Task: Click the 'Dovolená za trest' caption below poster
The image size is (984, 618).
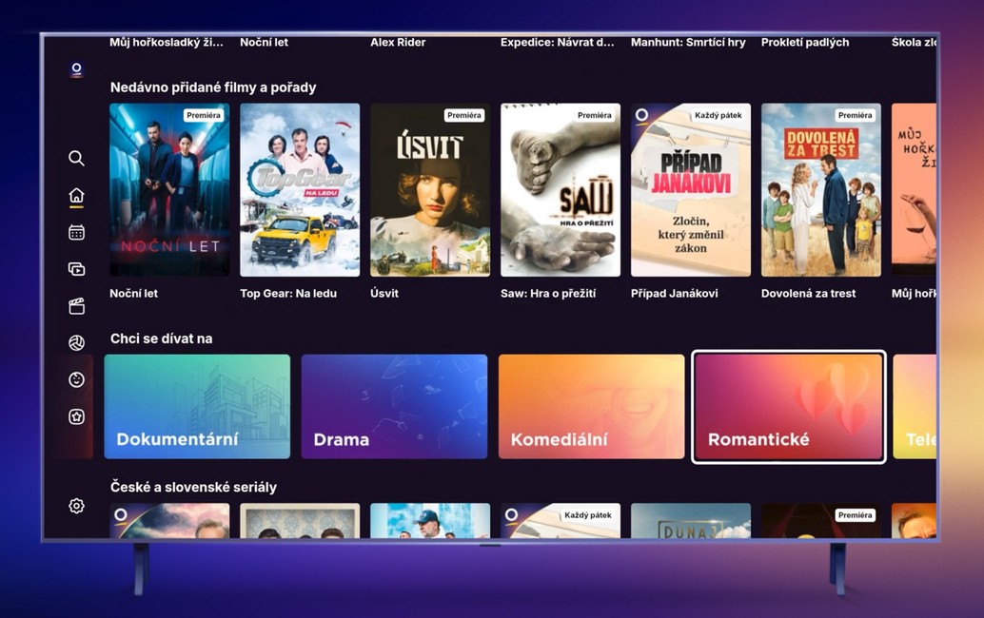Action: 808,294
